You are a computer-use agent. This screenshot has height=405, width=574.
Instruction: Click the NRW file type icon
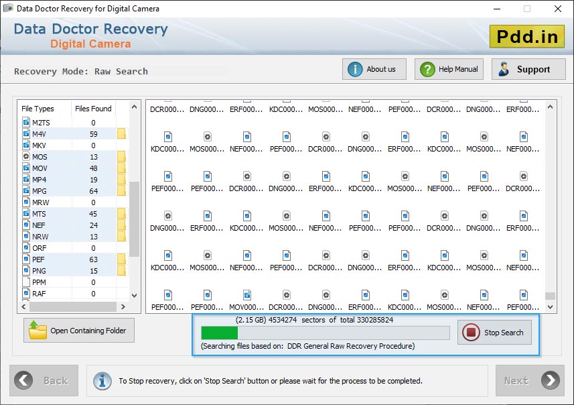[x=26, y=236]
